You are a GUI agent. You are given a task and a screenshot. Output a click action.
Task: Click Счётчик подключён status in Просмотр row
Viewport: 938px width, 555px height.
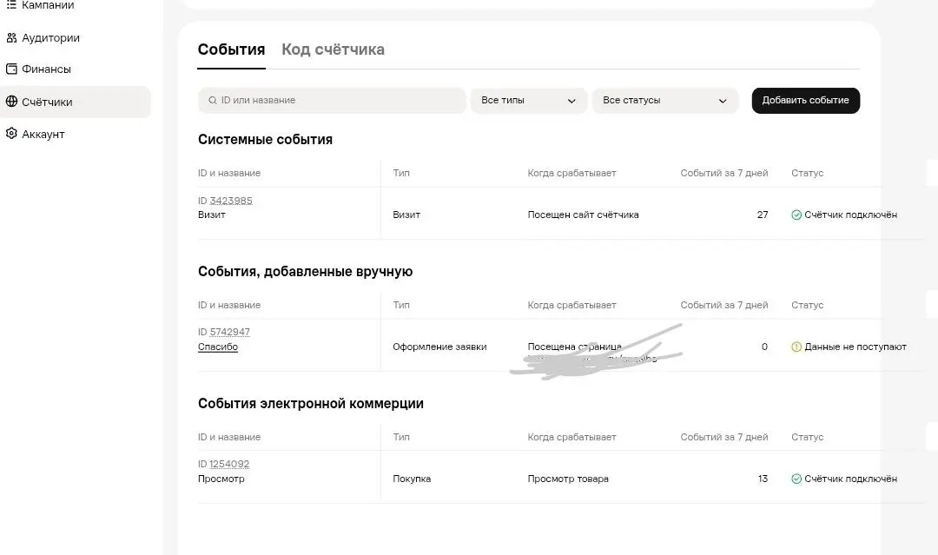(850, 479)
